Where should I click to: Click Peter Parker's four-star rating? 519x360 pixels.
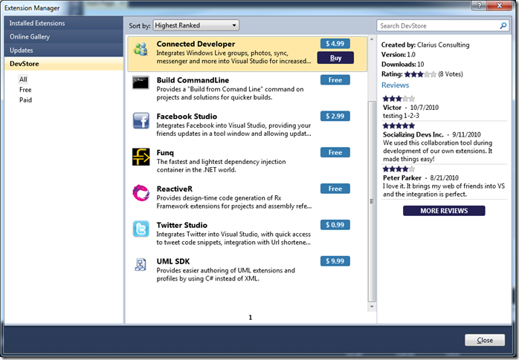399,169
